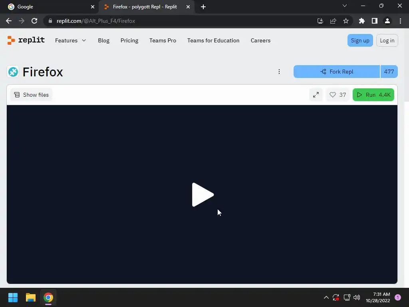409x307 pixels.
Task: Go to Pricing page
Action: [129, 40]
